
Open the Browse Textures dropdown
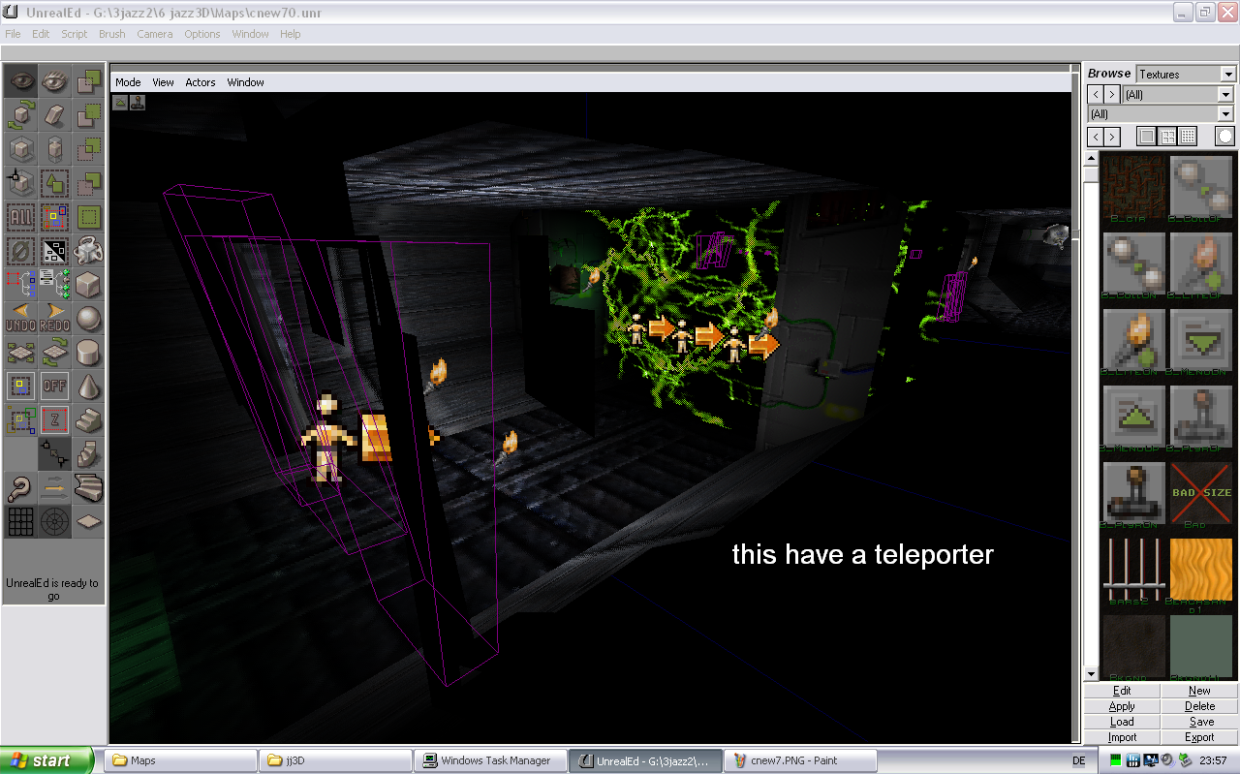pyautogui.click(x=1228, y=75)
